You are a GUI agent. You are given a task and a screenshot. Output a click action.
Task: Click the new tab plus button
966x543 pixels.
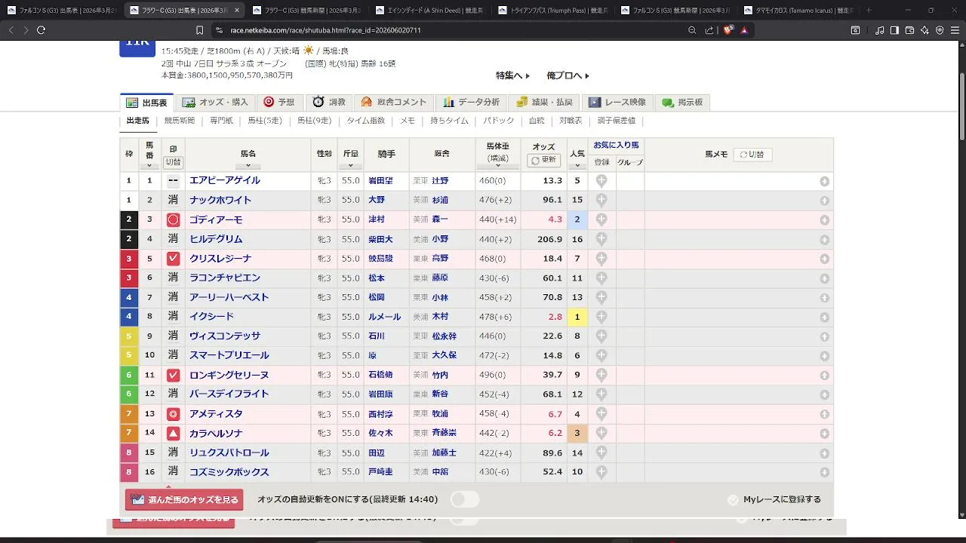coord(868,11)
